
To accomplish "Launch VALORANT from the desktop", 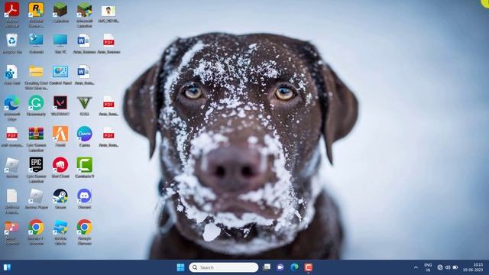I will pyautogui.click(x=60, y=103).
